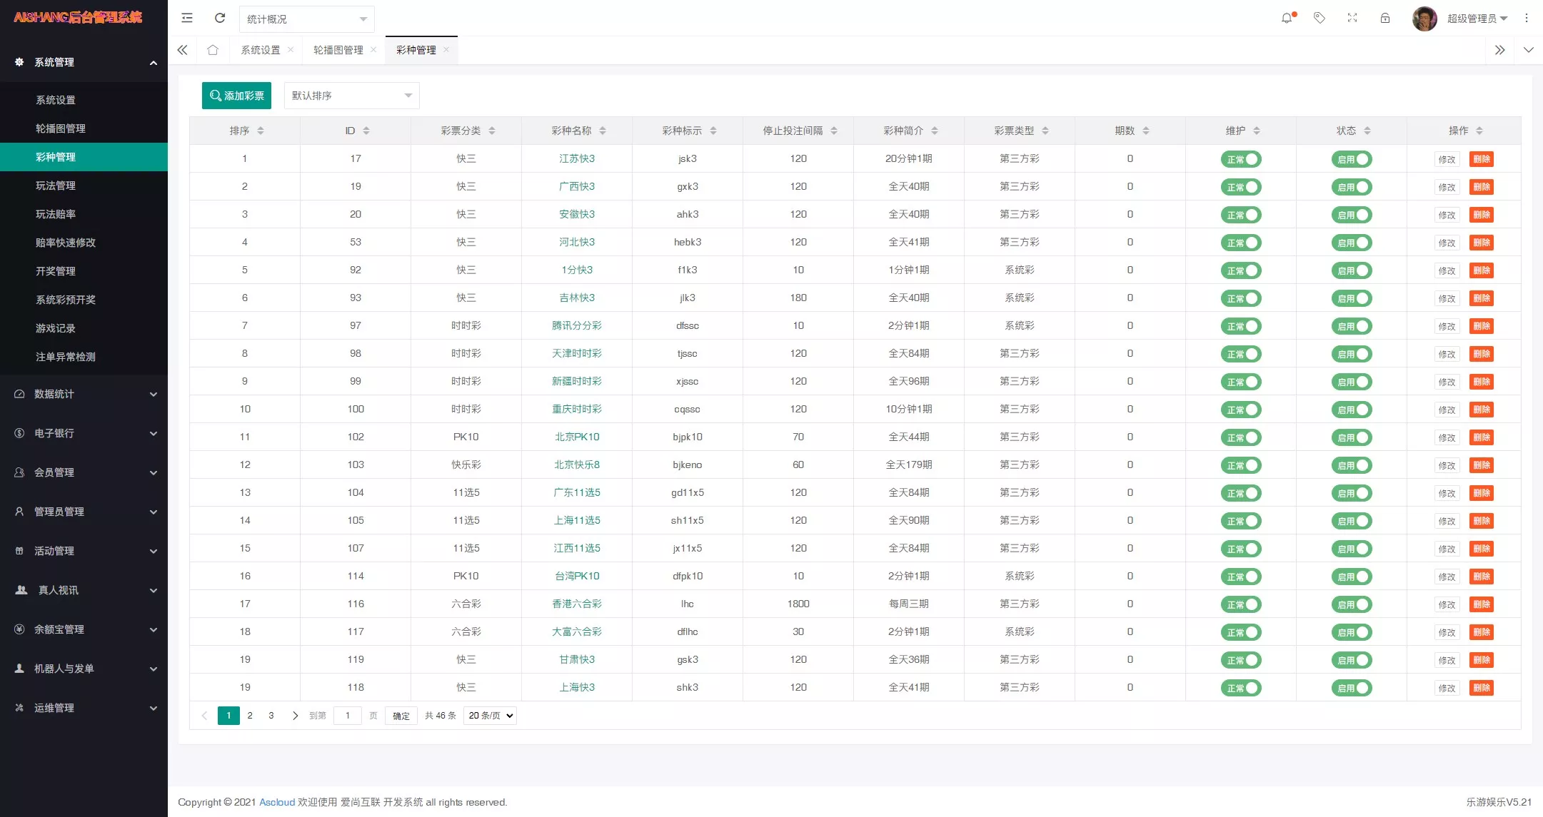The image size is (1543, 817).
Task: Toggle the 江苏快3 enabled status
Action: 1352,159
